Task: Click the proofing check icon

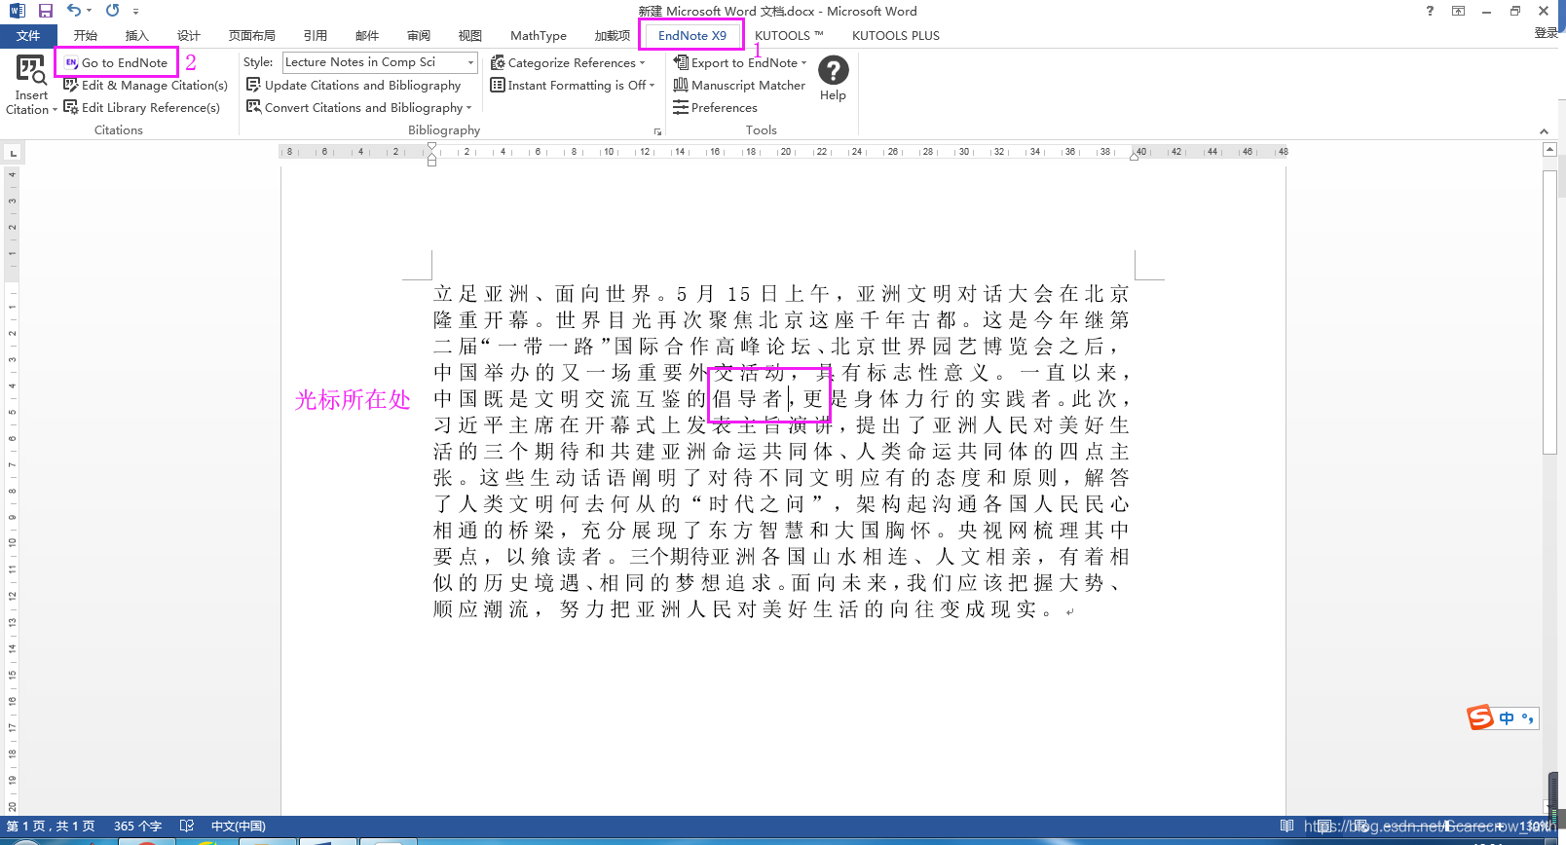Action: point(187,827)
